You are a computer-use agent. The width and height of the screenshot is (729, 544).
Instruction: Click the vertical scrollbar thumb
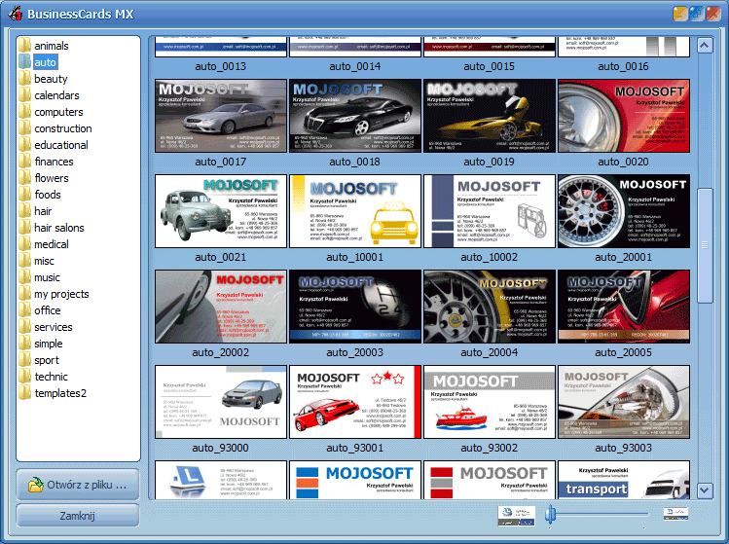click(x=705, y=245)
